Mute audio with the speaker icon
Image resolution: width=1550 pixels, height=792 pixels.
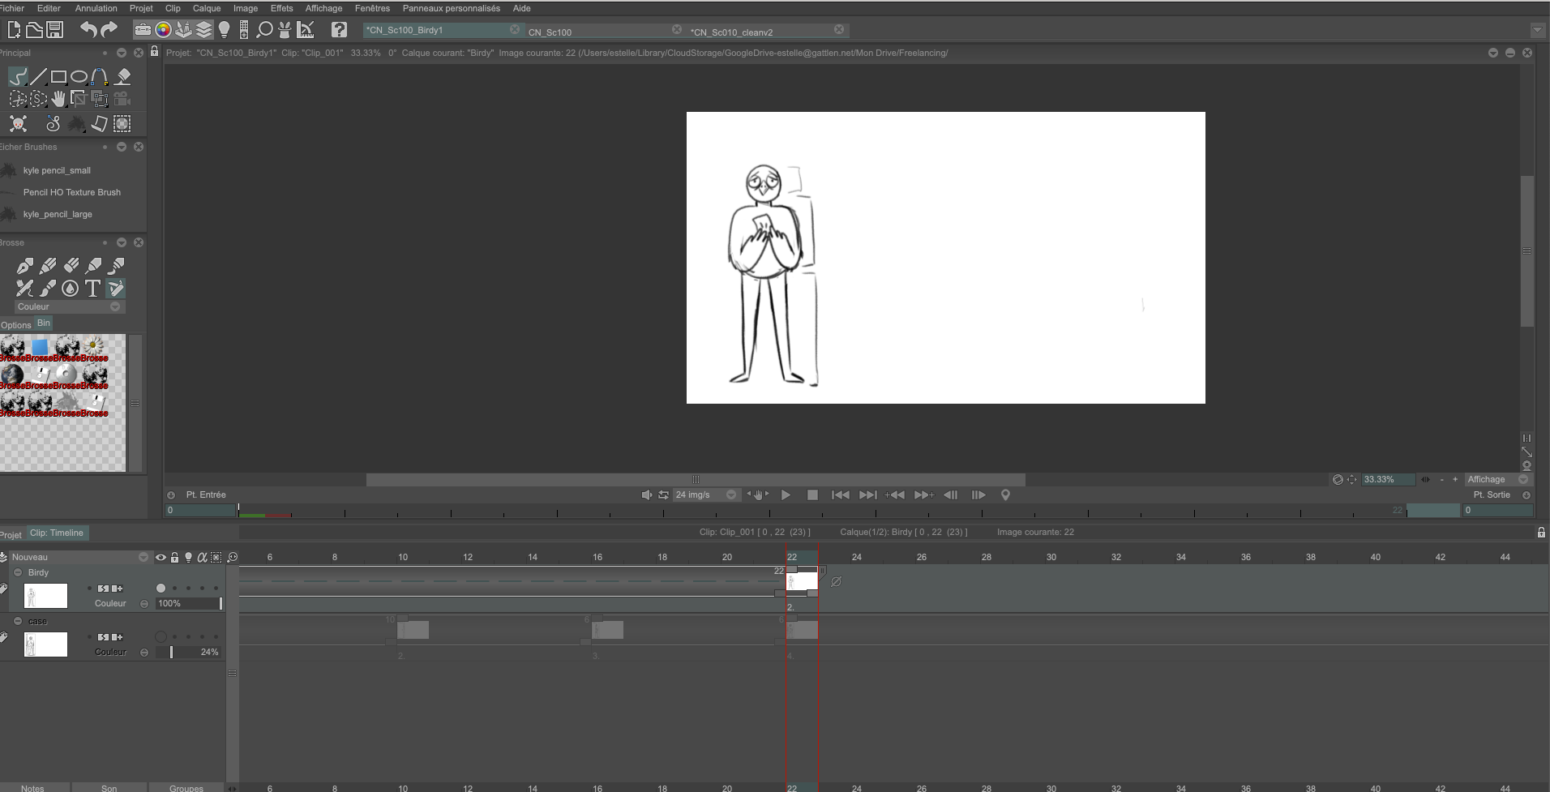click(646, 494)
